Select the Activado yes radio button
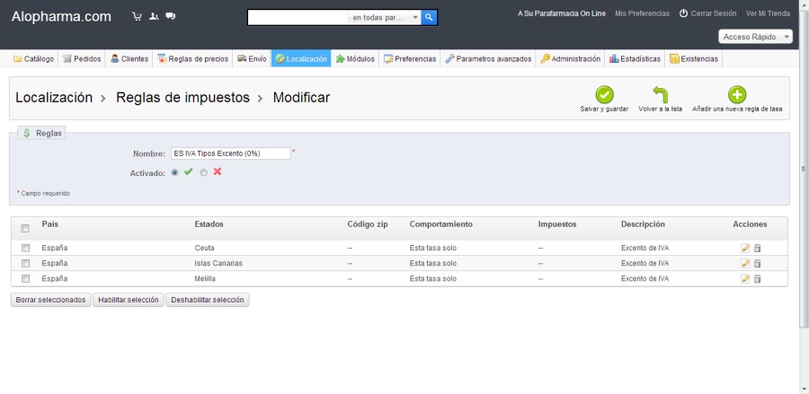 [x=175, y=172]
